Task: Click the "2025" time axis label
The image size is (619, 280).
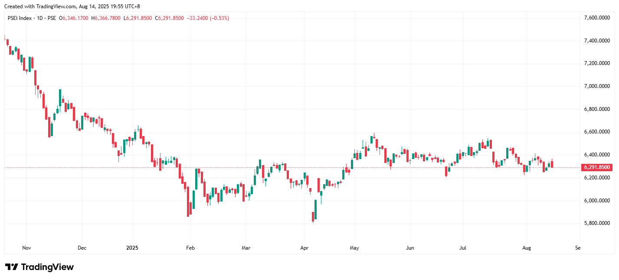Action: (x=132, y=248)
